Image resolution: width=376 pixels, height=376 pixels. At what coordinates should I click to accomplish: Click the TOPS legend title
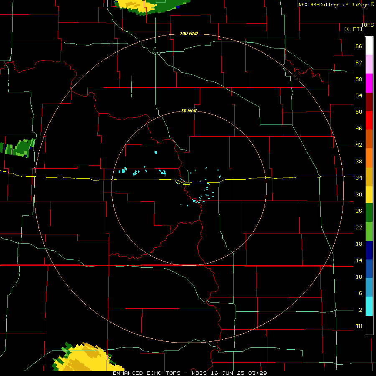tap(367, 25)
